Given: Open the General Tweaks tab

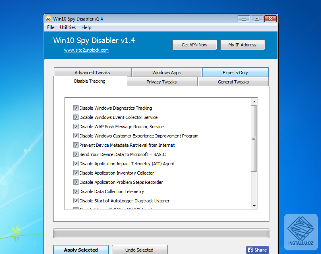Looking at the screenshot, I should click(233, 82).
